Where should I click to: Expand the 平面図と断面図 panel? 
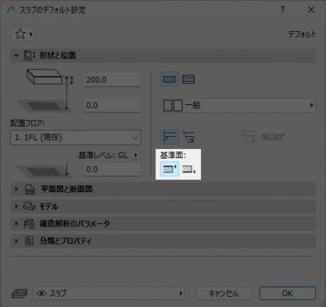coord(163,189)
